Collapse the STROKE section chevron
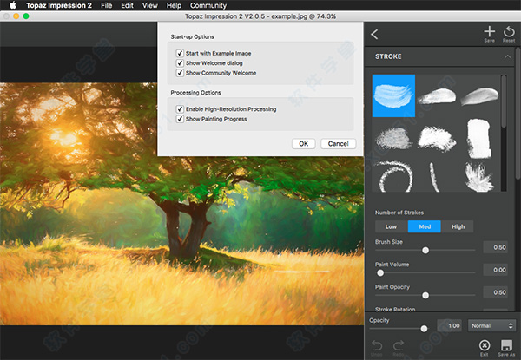521x360 pixels. tap(507, 56)
